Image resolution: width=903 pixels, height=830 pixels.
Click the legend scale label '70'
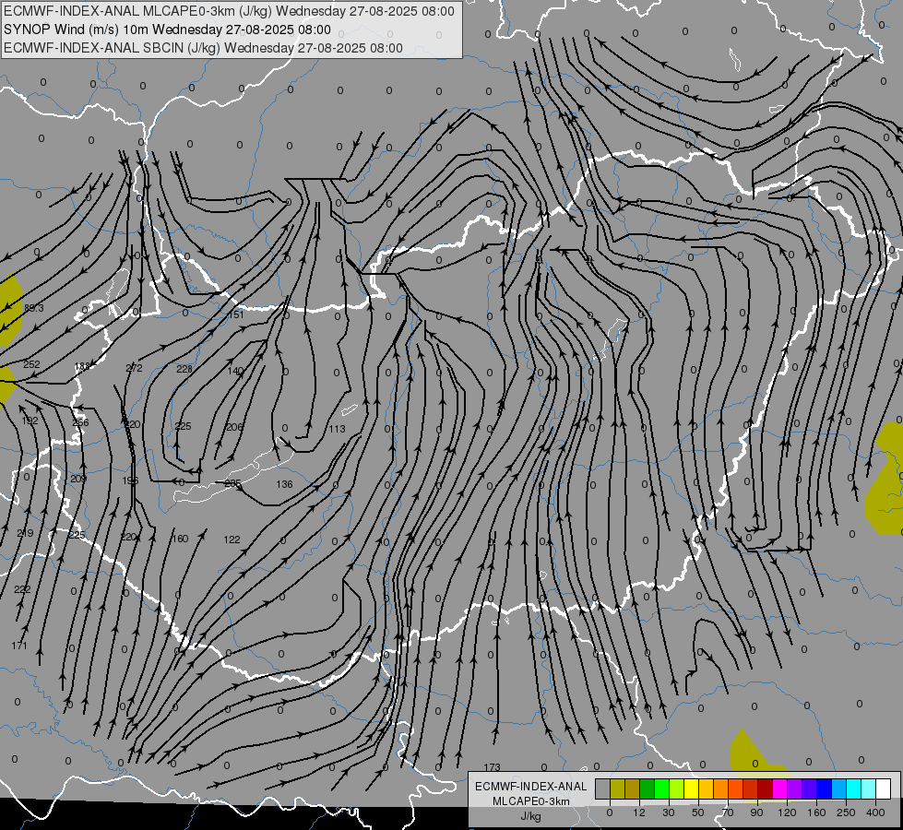728,812
